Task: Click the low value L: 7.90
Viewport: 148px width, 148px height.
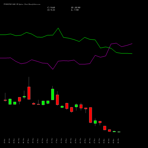Action: coord(75,10)
